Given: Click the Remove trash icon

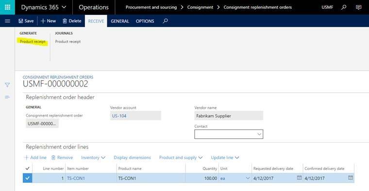Looking at the screenshot, I should coord(53,158).
